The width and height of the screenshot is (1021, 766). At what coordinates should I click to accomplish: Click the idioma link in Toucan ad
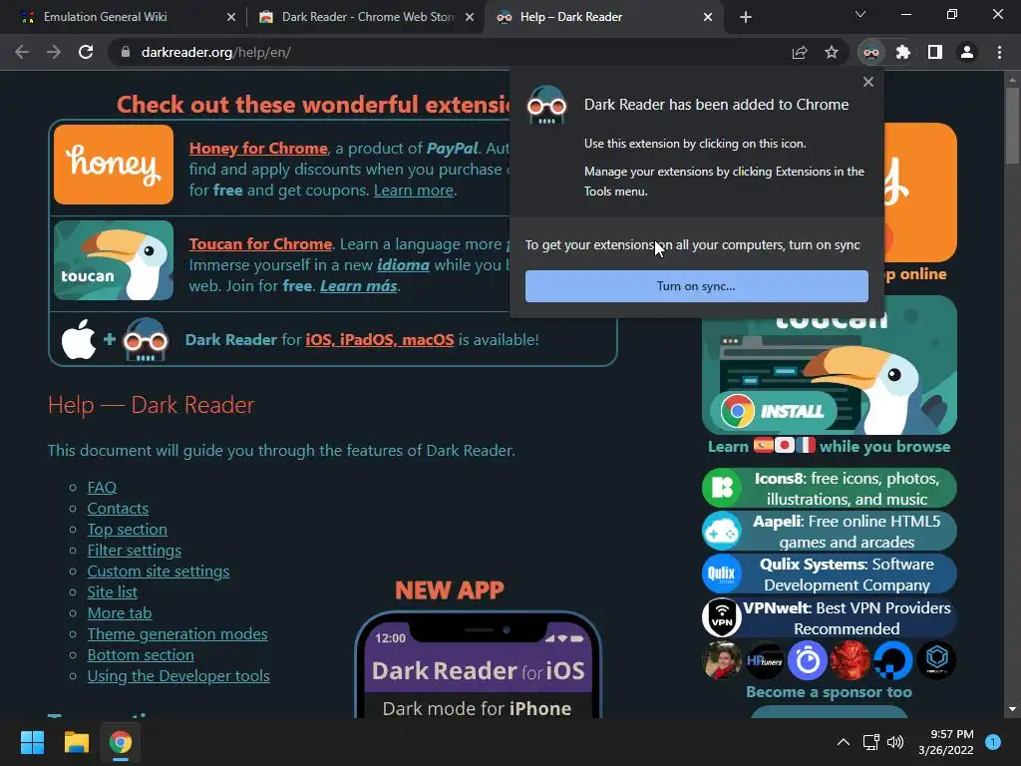click(x=403, y=265)
